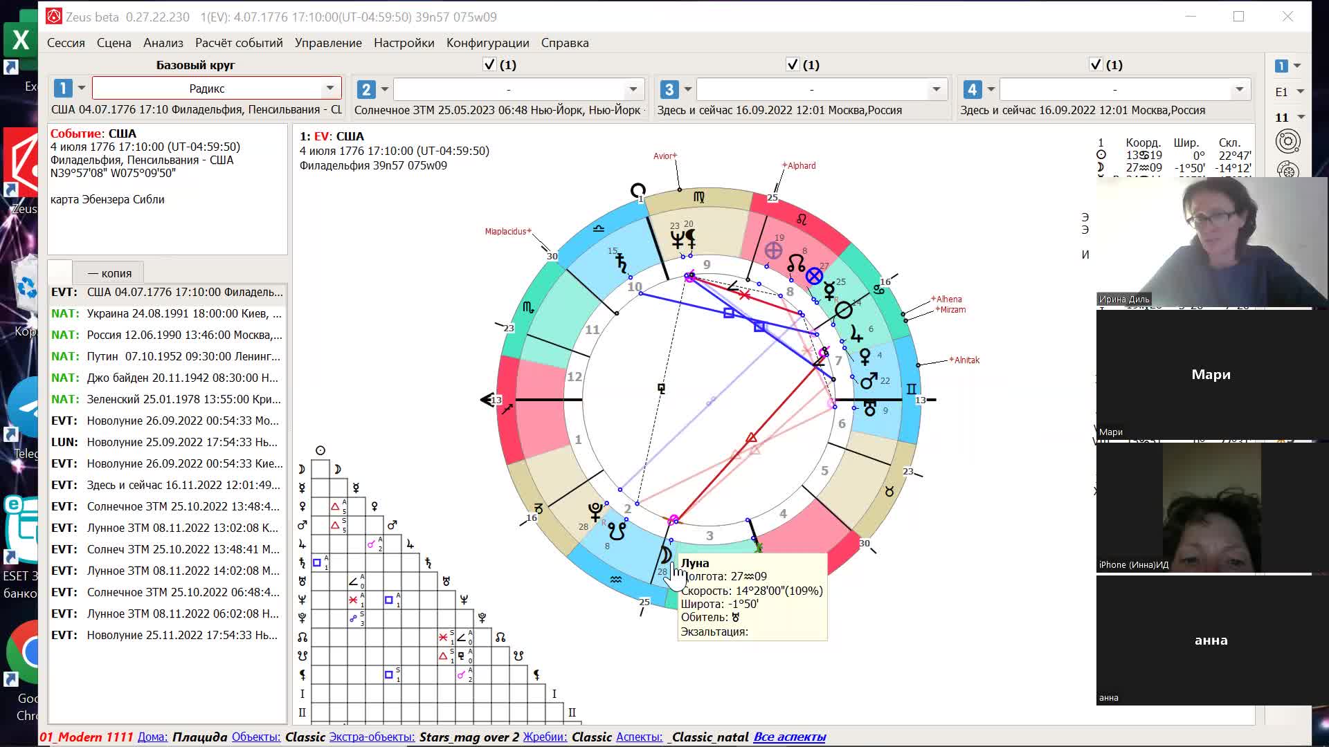The width and height of the screenshot is (1329, 747).
Task: Select the LUN: Новолуние 25.09.2022 row
Action: click(167, 442)
